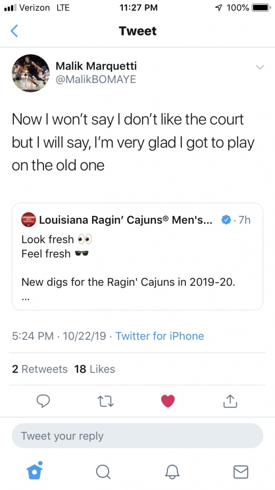Viewport: 275px width, 490px height.
Task: Tap the reply speech bubble icon
Action: click(43, 401)
